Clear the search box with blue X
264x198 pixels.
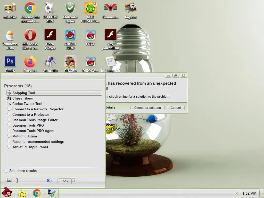click(48, 180)
